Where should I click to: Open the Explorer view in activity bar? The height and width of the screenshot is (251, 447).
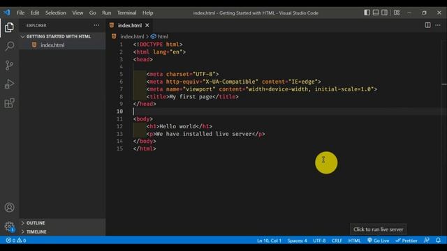click(x=9, y=27)
